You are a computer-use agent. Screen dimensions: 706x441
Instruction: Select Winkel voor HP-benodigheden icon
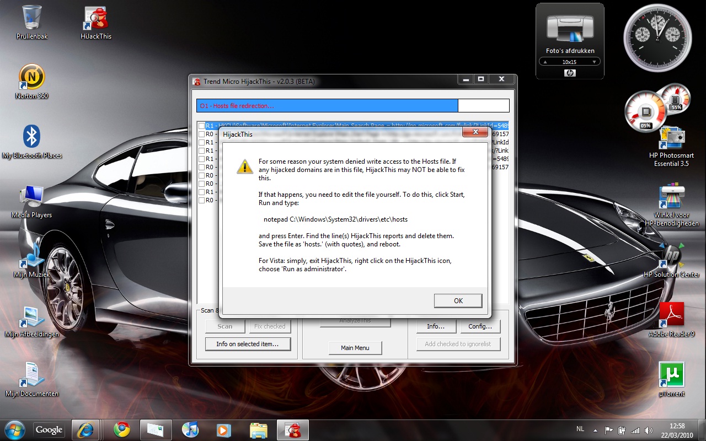(672, 205)
